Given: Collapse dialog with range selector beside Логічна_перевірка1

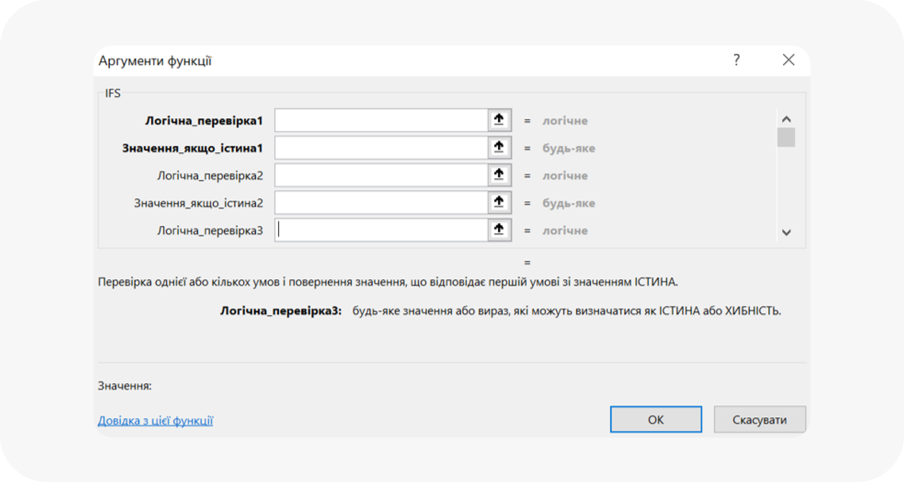Looking at the screenshot, I should 500,120.
